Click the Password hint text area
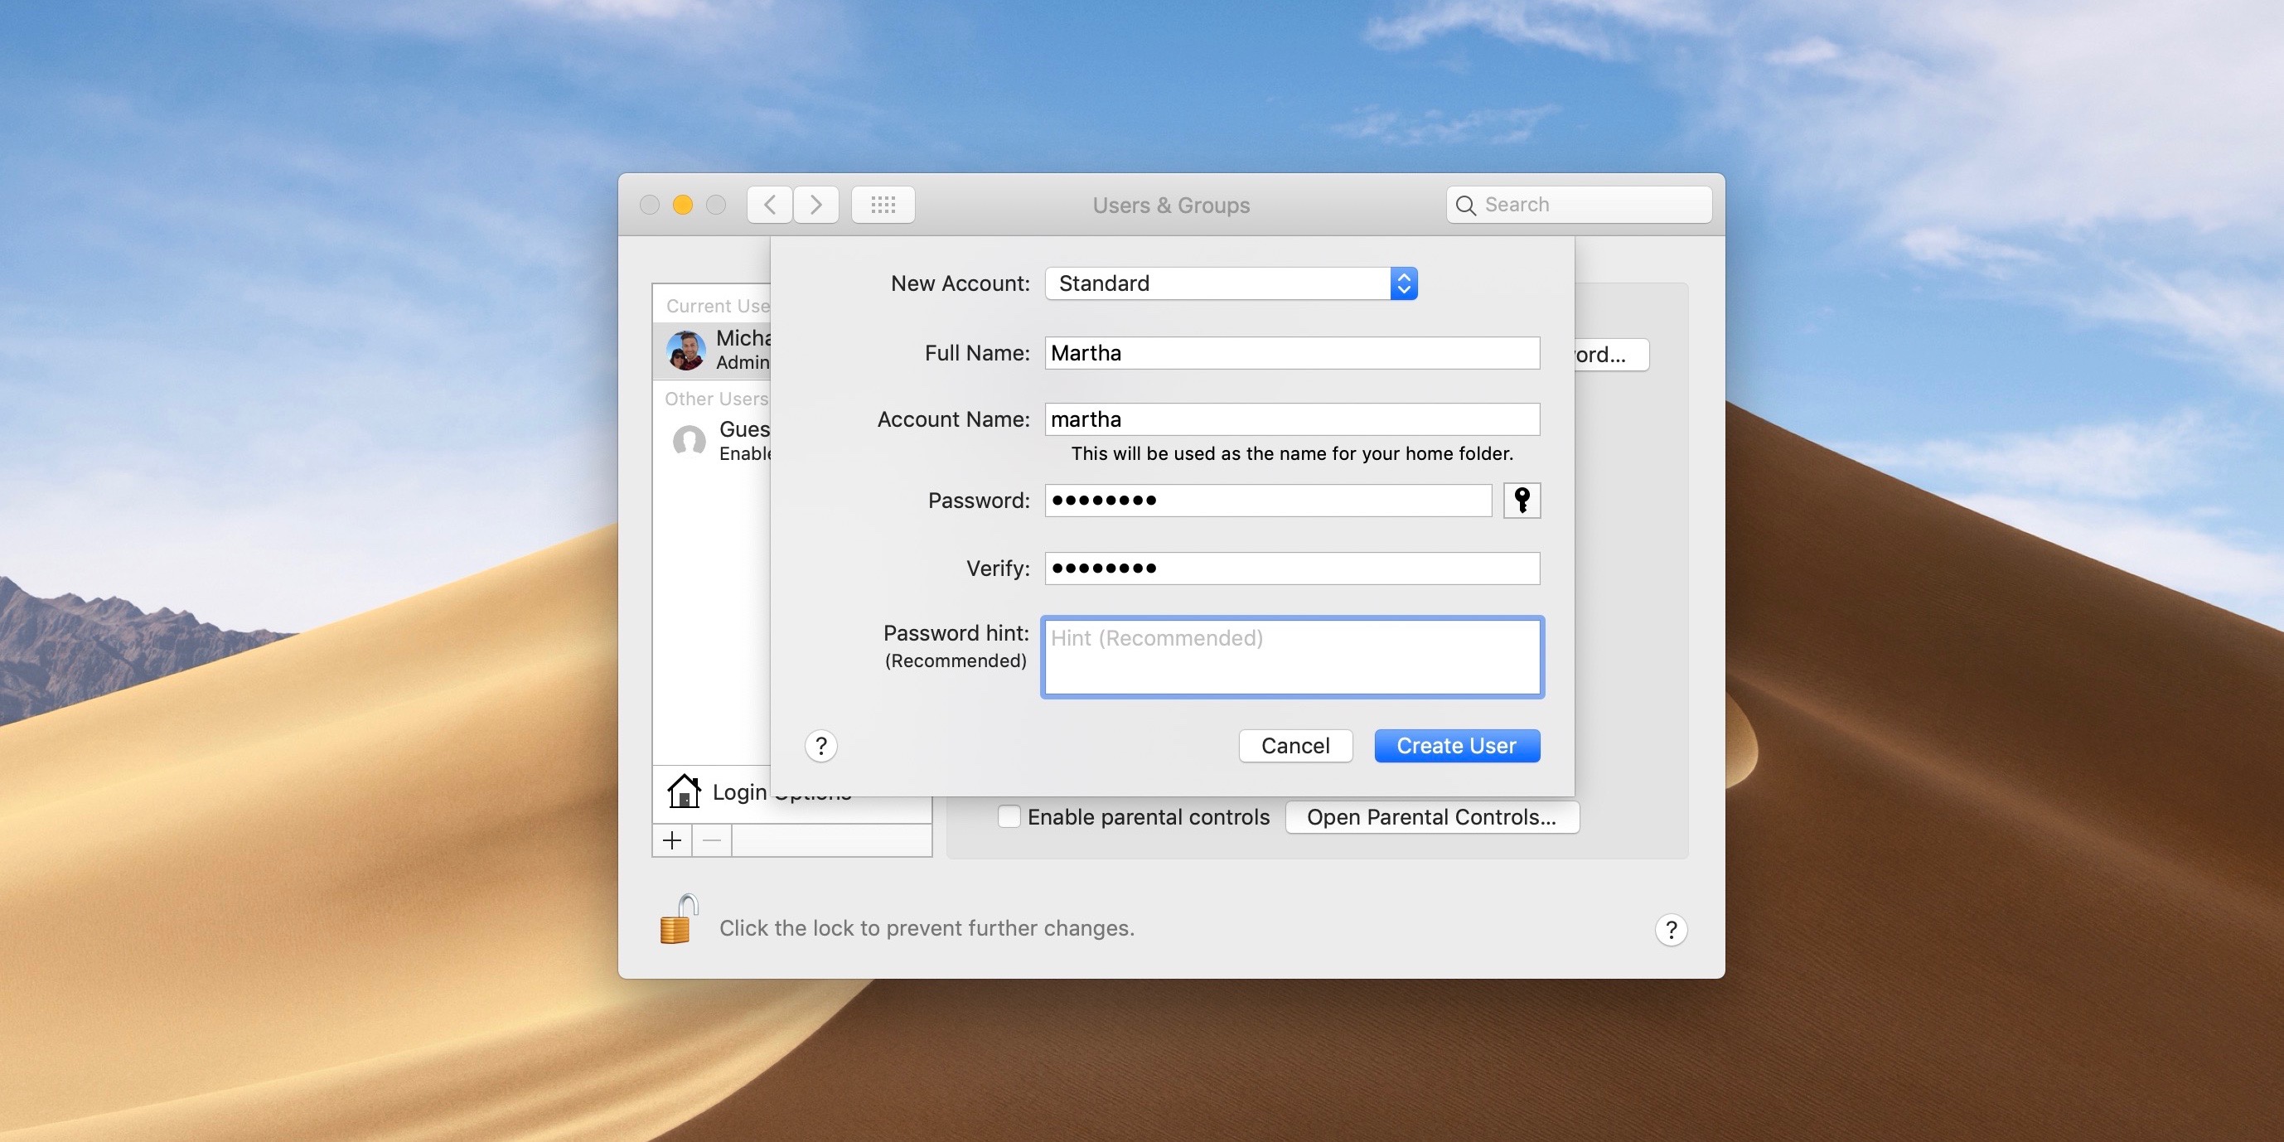Viewport: 2284px width, 1142px height. [1292, 657]
